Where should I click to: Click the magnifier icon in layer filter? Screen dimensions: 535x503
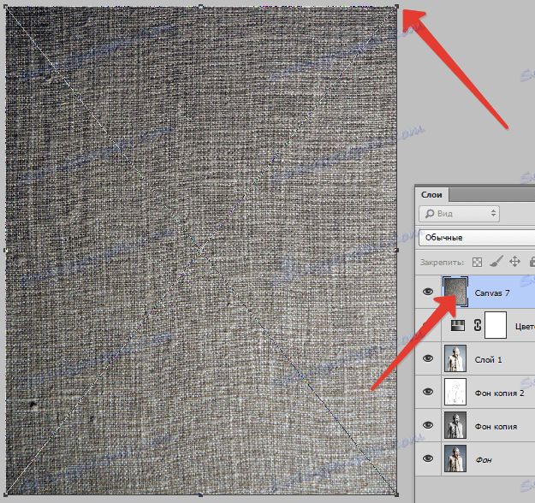[x=430, y=214]
